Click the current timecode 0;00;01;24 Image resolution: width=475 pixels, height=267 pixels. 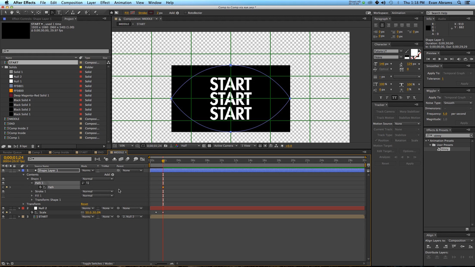(x=14, y=158)
